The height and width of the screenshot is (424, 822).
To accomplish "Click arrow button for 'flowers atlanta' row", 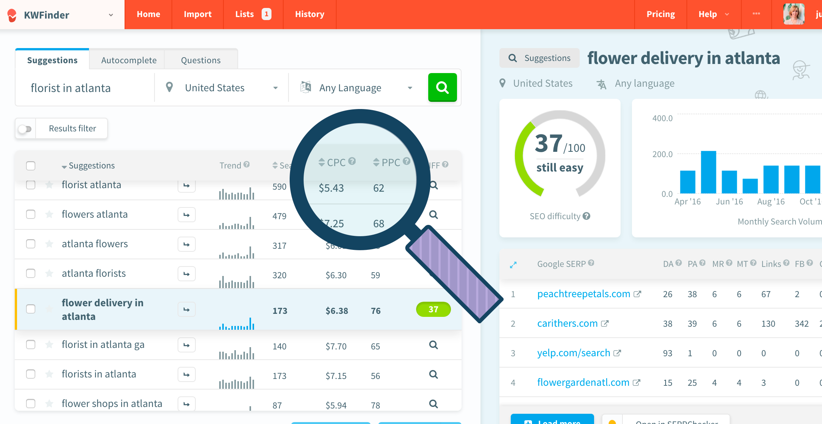I will coord(187,215).
